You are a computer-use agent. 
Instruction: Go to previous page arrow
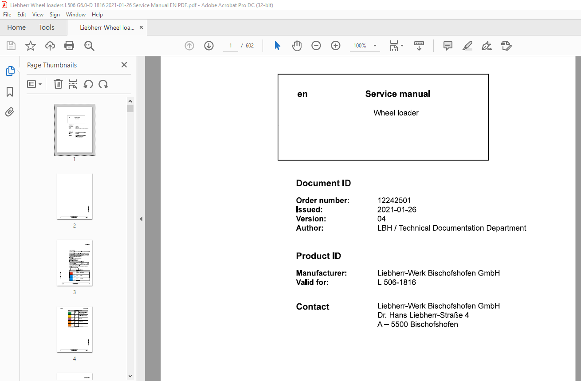tap(189, 46)
